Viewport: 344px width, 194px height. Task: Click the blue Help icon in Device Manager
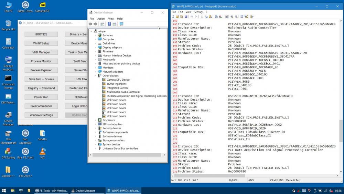click(109, 24)
